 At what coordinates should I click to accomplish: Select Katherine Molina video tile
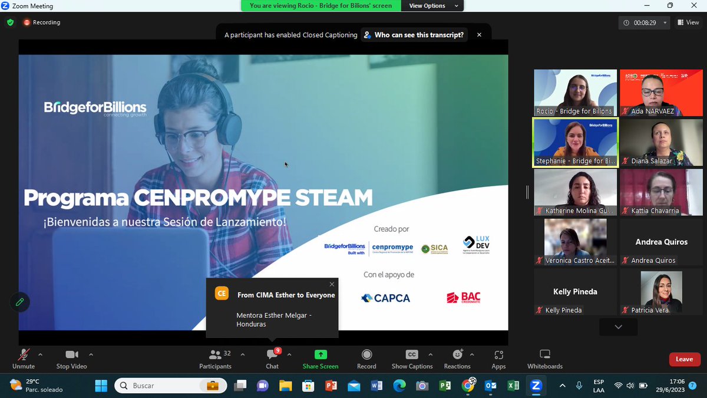pos(574,192)
